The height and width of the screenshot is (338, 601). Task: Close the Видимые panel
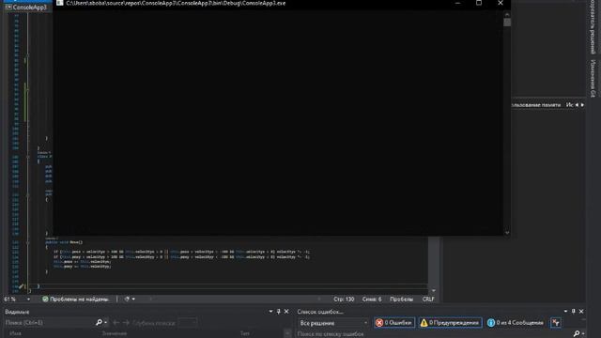(286, 312)
